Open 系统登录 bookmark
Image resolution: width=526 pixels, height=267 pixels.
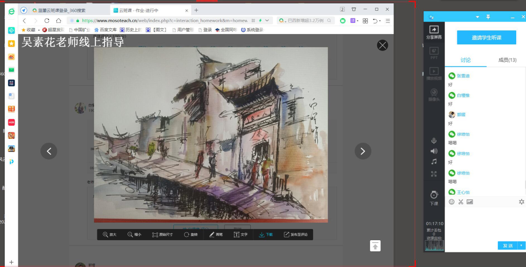click(x=253, y=30)
